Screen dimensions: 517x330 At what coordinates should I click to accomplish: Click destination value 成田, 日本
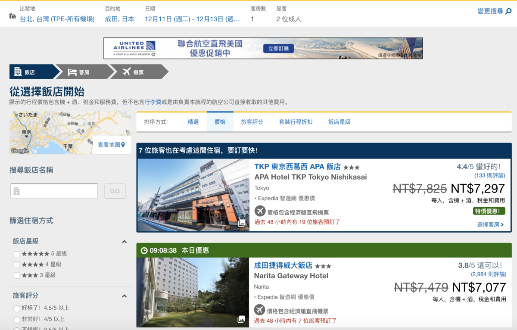click(120, 19)
